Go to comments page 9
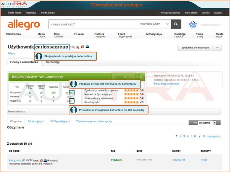The width and height of the screenshot is (230, 172). click(x=204, y=136)
